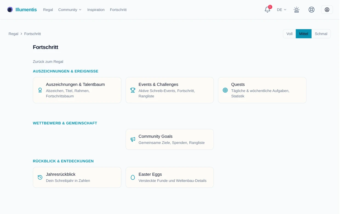The width and height of the screenshot is (342, 214).
Task: Open the Community Goals title
Action: [x=155, y=136]
